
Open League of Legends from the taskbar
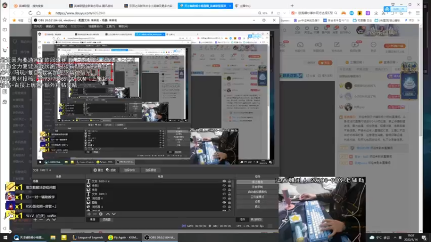point(88,237)
